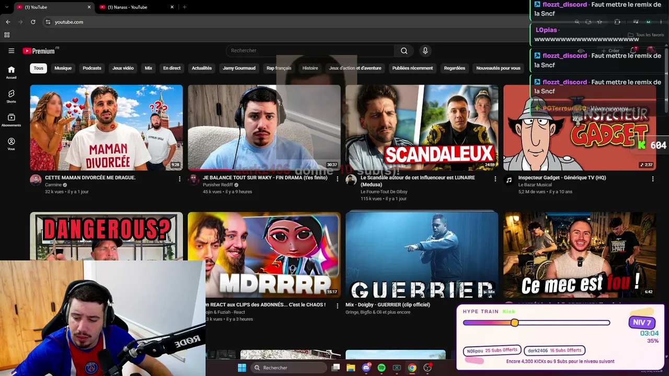Screen dimensions: 669x376
Task: Click the YouTube search magnifier button
Action: 404,51
